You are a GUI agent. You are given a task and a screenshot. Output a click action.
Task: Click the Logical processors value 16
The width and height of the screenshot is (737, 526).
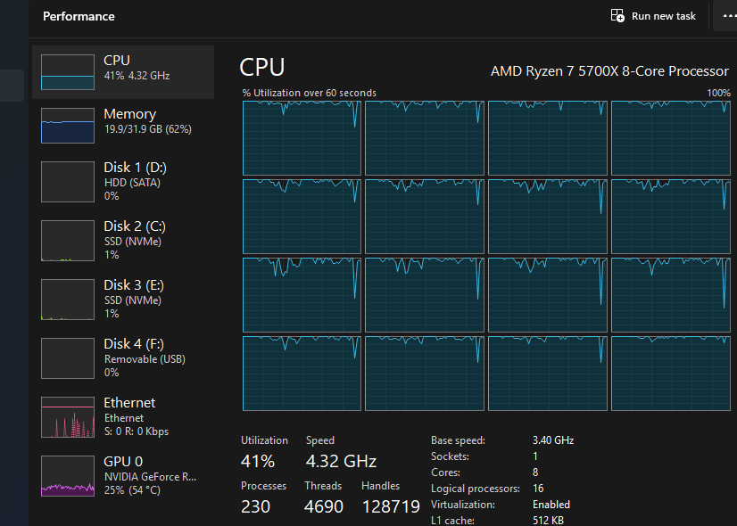[538, 489]
